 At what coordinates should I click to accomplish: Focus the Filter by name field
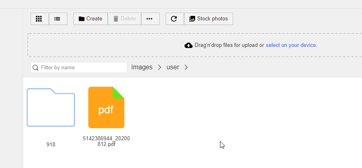coord(79,67)
